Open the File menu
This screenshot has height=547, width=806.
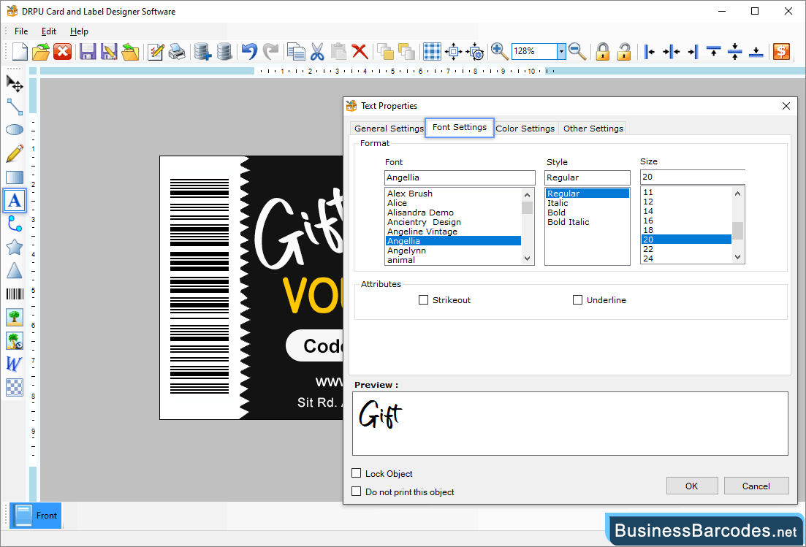[21, 31]
